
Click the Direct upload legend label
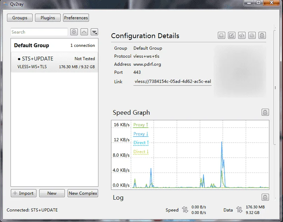[141, 143]
